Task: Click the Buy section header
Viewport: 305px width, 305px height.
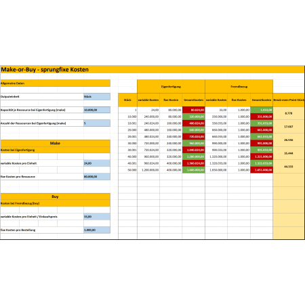Action: click(x=55, y=197)
